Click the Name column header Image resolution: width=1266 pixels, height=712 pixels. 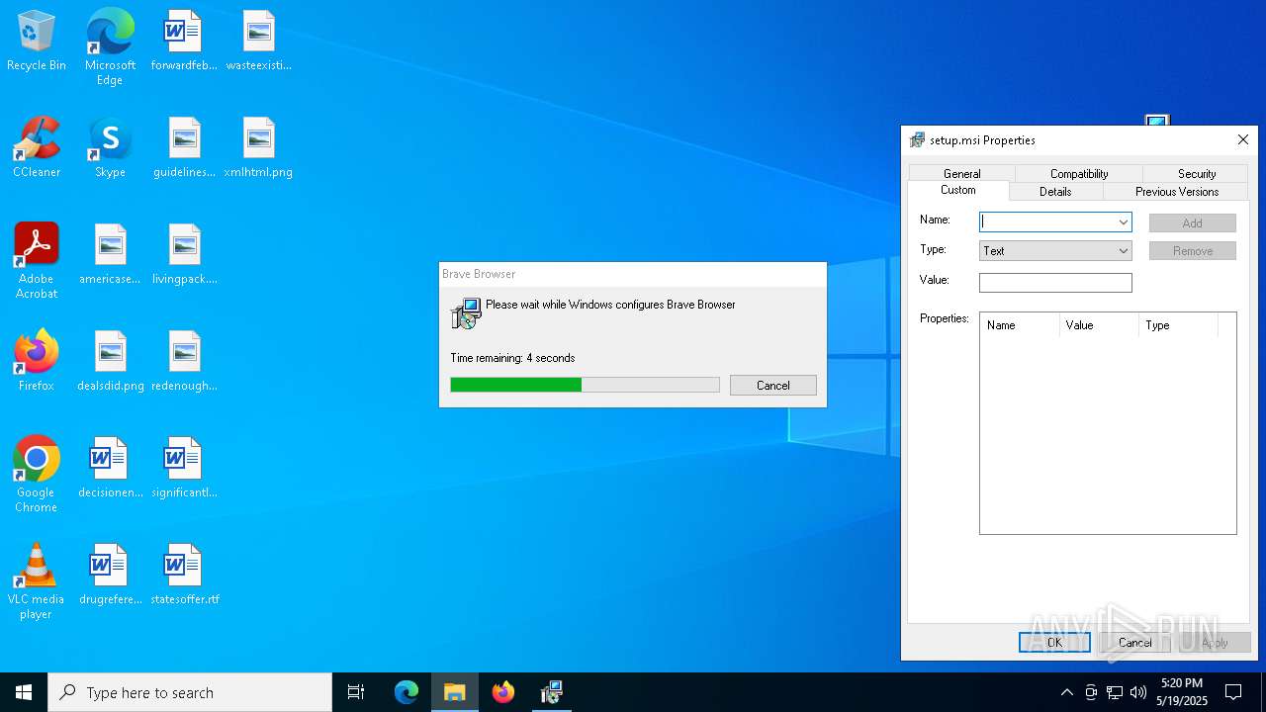click(1020, 325)
